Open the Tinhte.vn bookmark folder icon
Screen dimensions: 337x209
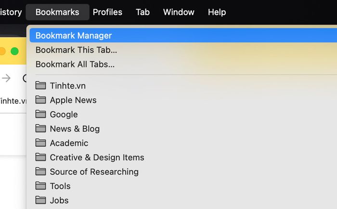coord(40,86)
